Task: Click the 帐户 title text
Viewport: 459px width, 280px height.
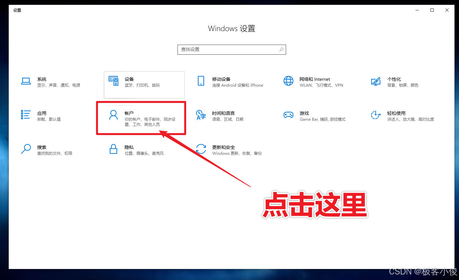Action: [x=129, y=113]
